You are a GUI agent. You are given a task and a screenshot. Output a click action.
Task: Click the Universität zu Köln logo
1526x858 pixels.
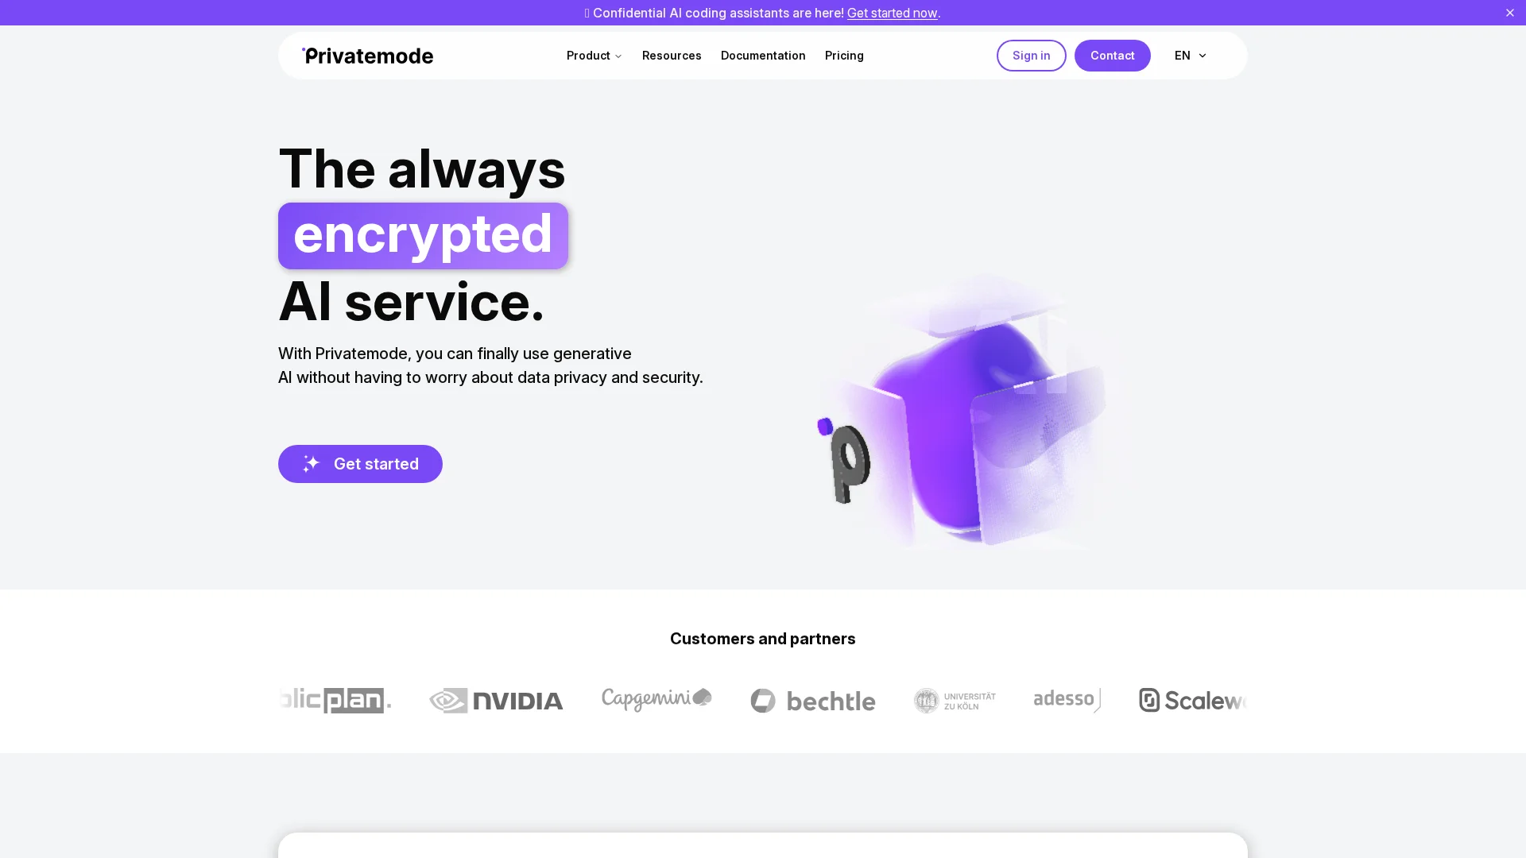(955, 701)
